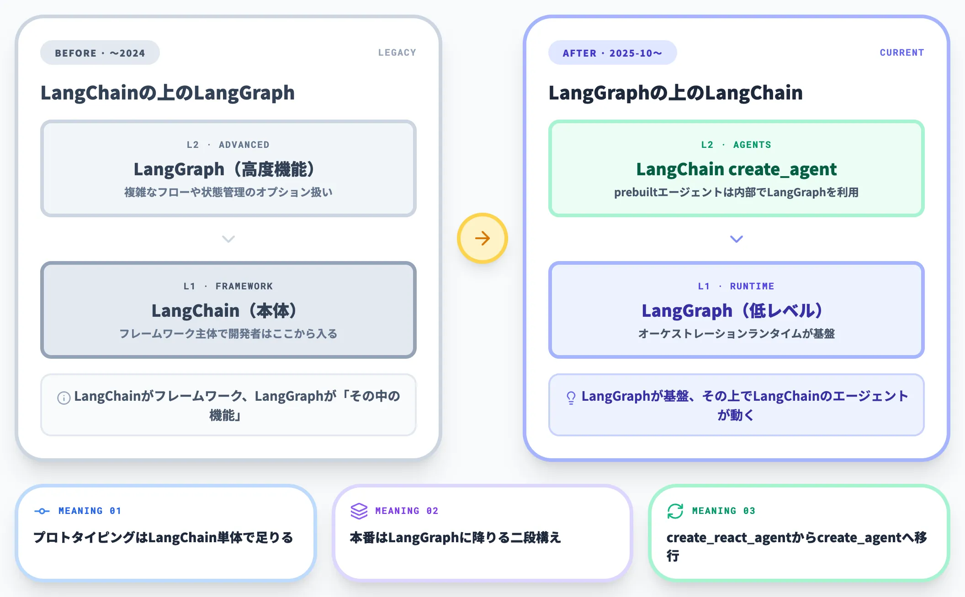Open the LangGraph（低レベル）card

(x=737, y=310)
